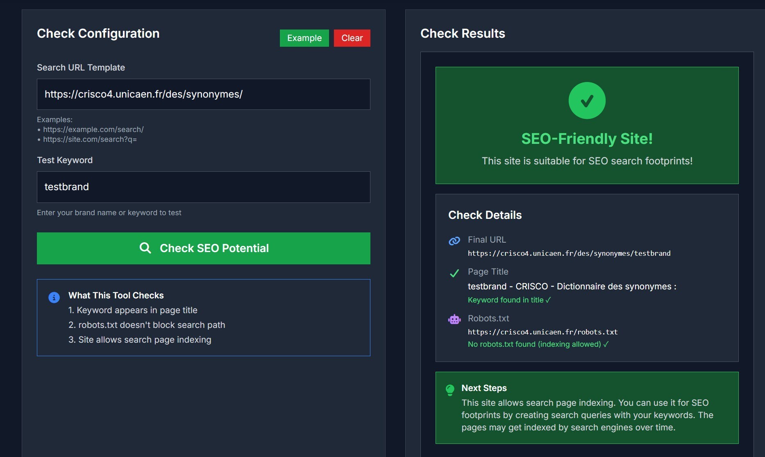This screenshot has width=765, height=457.
Task: Click the 'Keyword found in title' status text
Action: pos(509,300)
